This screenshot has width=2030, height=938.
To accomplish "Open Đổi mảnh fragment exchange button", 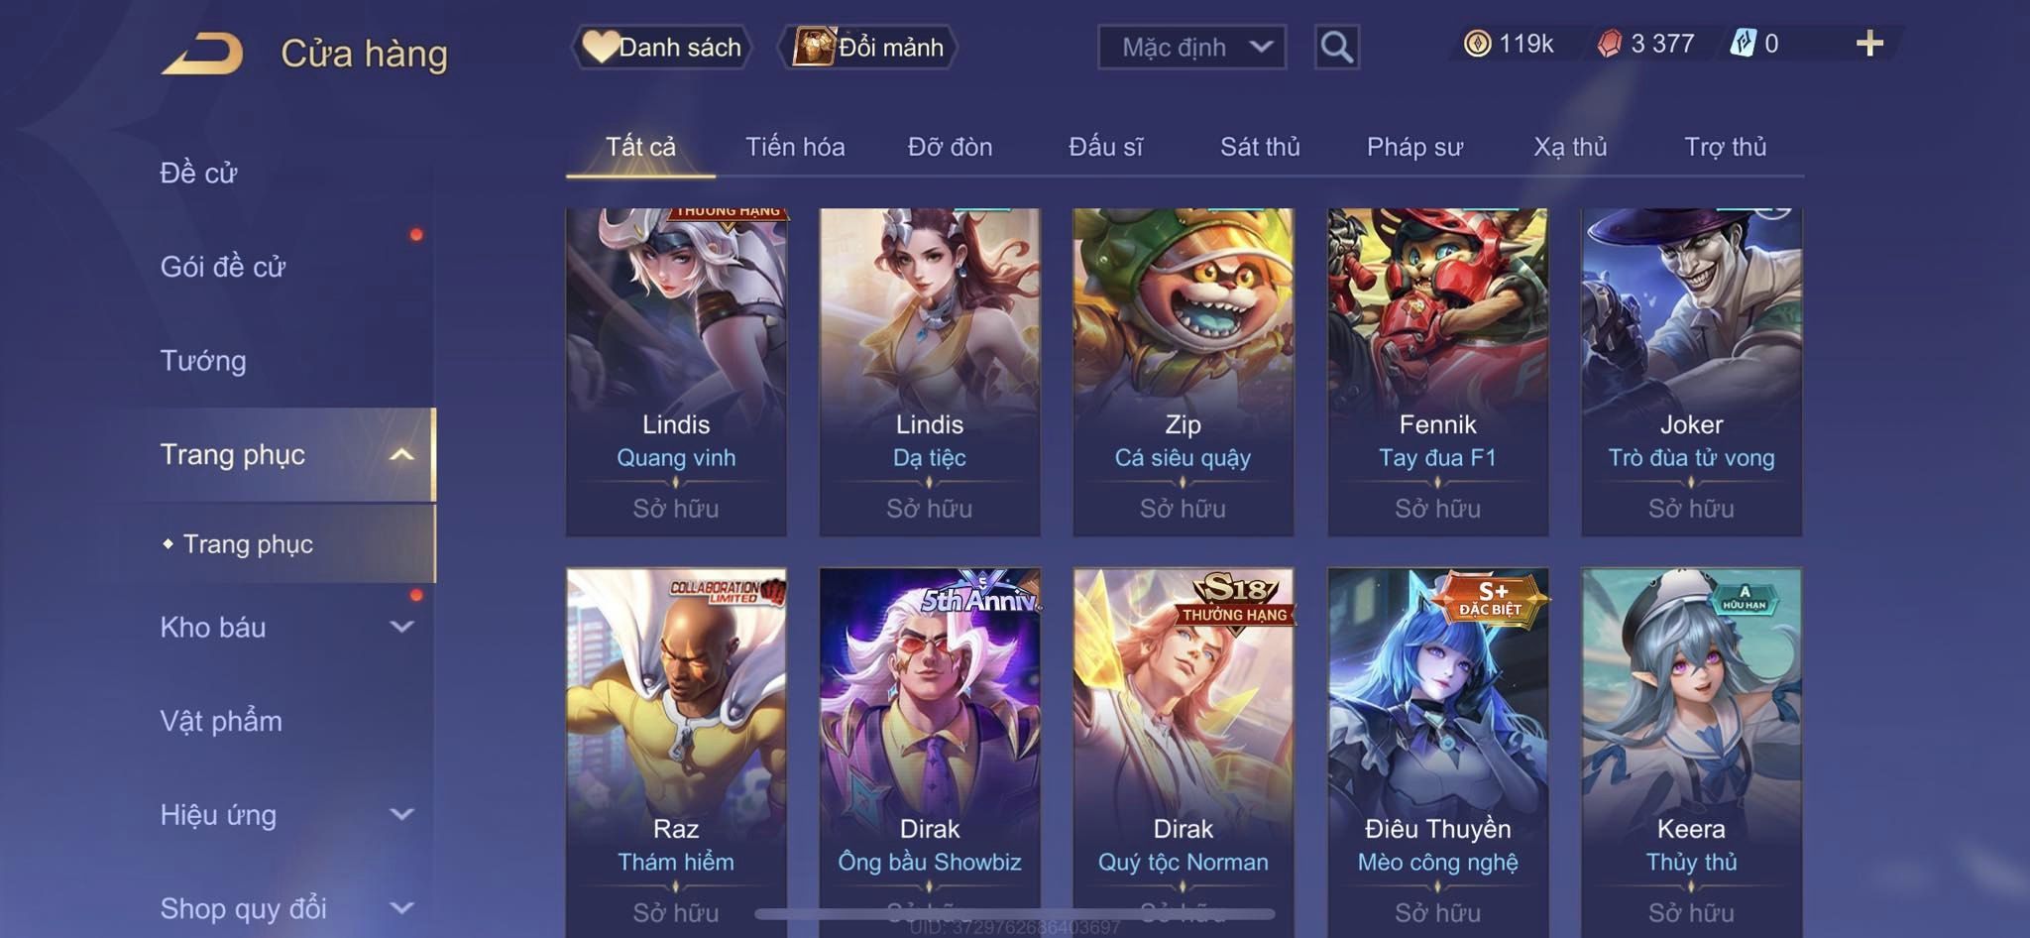I will [x=868, y=47].
